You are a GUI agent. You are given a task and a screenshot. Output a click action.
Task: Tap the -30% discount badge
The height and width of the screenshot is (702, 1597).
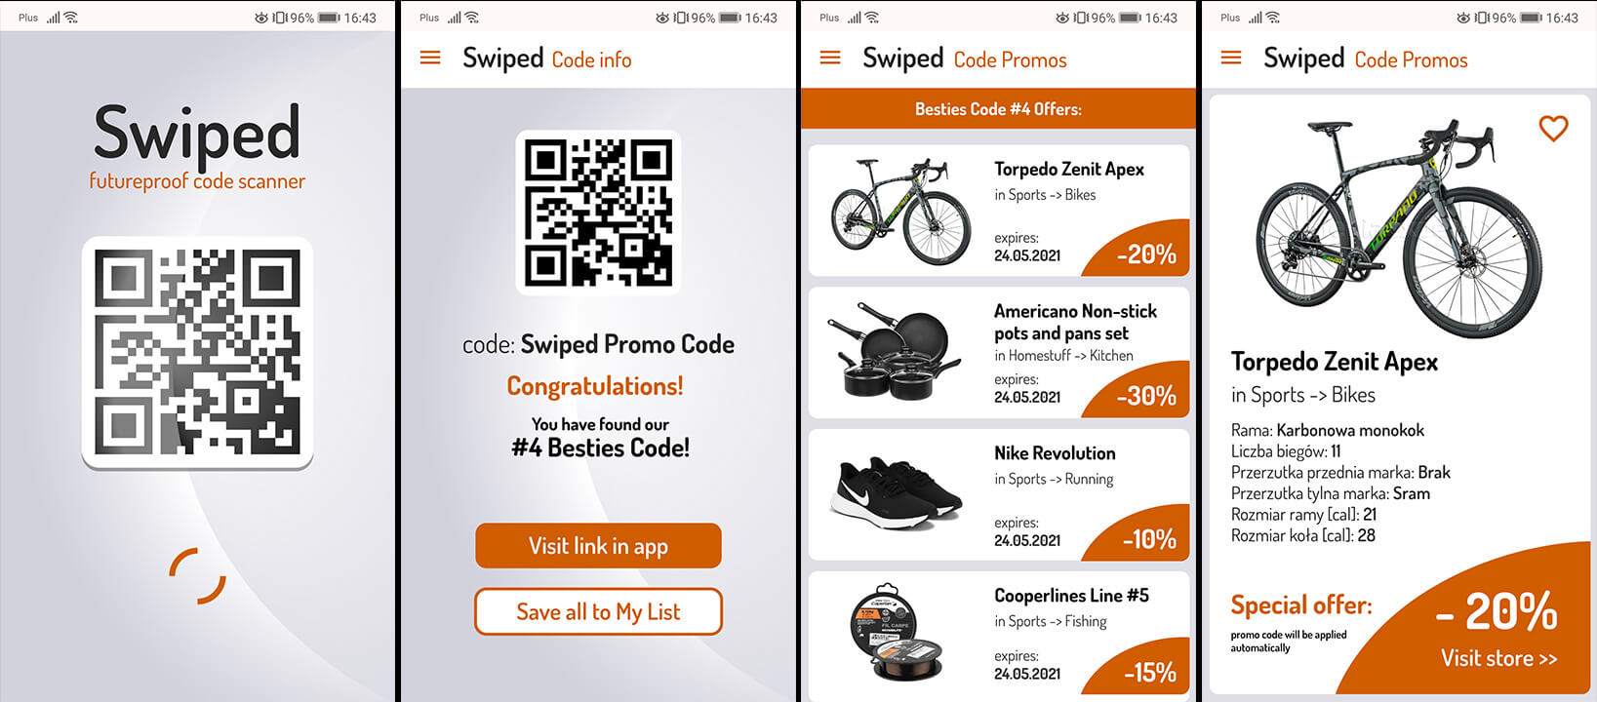pyautogui.click(x=1142, y=393)
